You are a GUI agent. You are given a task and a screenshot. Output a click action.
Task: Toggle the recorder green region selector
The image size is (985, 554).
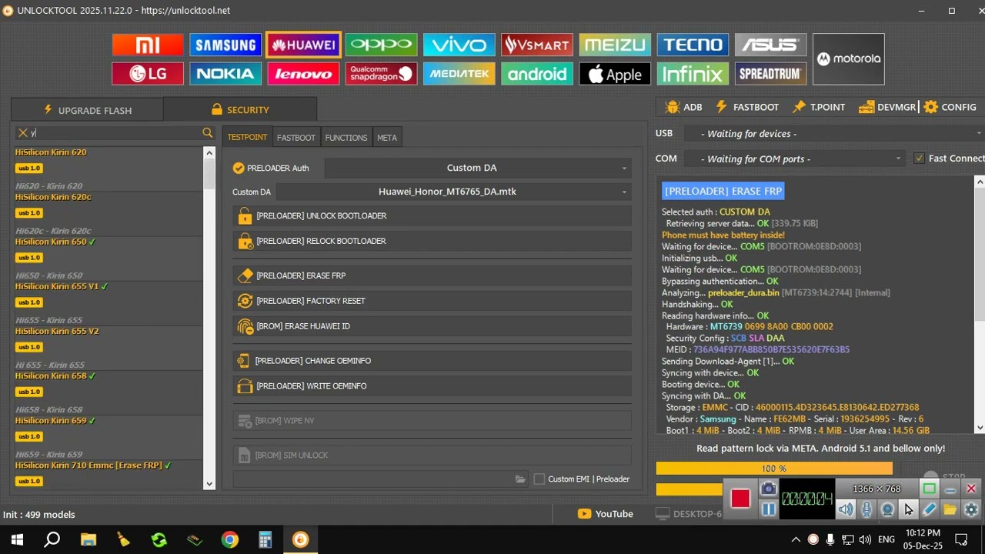pyautogui.click(x=930, y=489)
